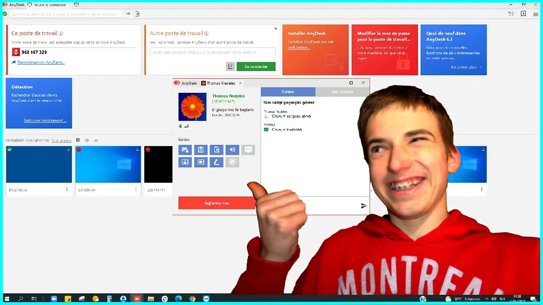Switch recent sessions to list view icon
543x305 pixels.
(87, 140)
